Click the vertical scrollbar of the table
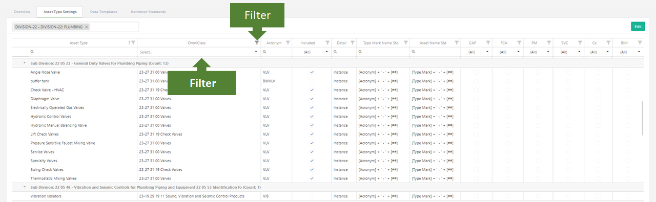Image resolution: width=656 pixels, height=202 pixels. pos(643,118)
